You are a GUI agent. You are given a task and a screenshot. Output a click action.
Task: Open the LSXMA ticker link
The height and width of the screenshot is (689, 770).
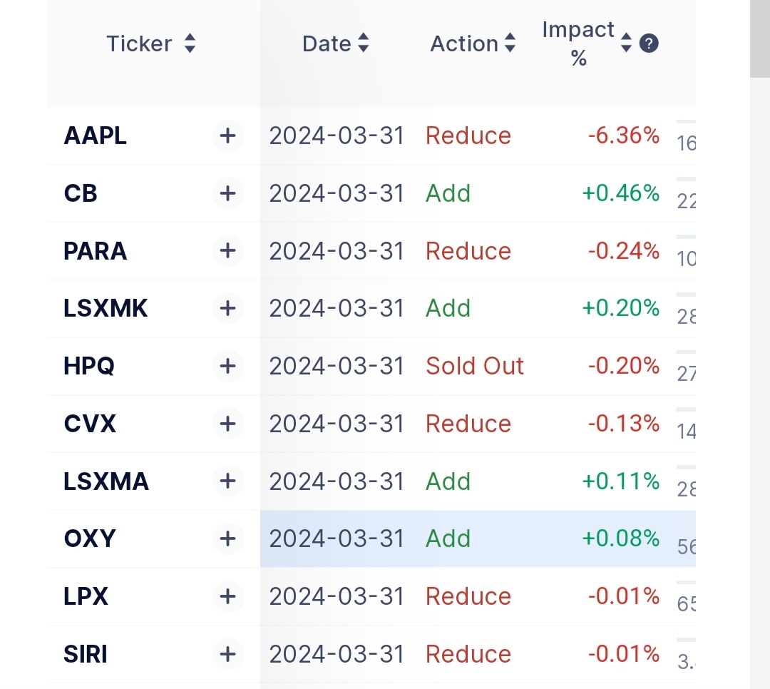(x=106, y=481)
